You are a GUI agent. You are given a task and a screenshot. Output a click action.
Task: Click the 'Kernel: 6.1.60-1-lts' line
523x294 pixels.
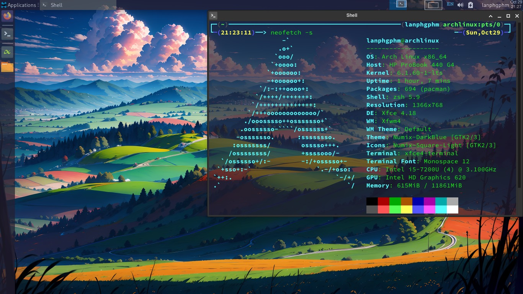[x=404, y=73]
